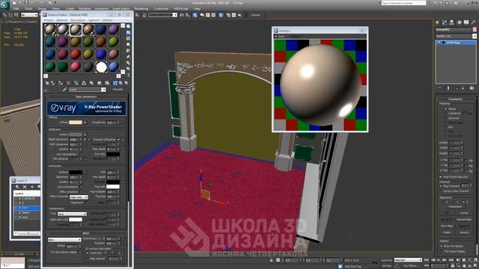
Task: Open Material Editor Options menu
Action: [94, 20]
